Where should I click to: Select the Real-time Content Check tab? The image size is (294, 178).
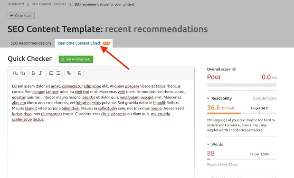[x=84, y=43]
